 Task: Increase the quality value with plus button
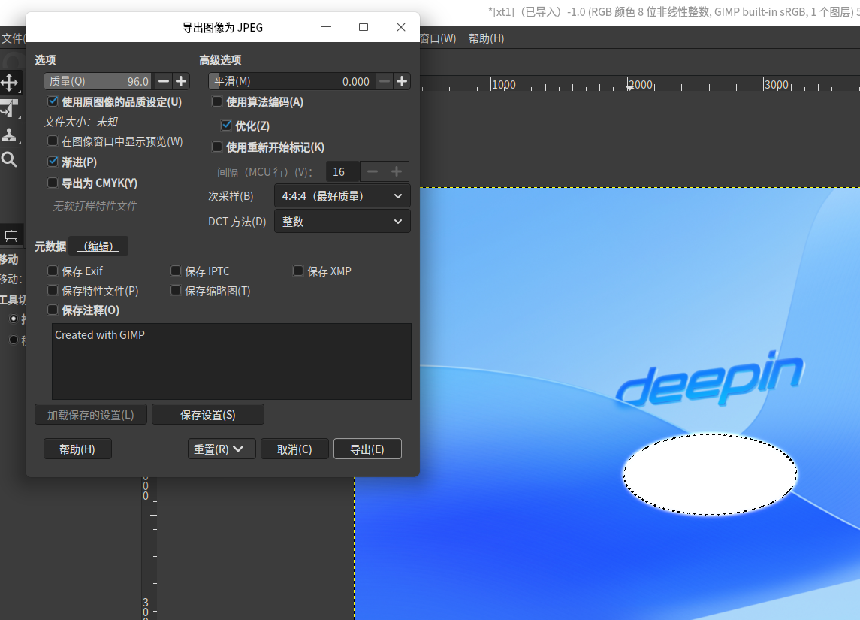[x=181, y=81]
